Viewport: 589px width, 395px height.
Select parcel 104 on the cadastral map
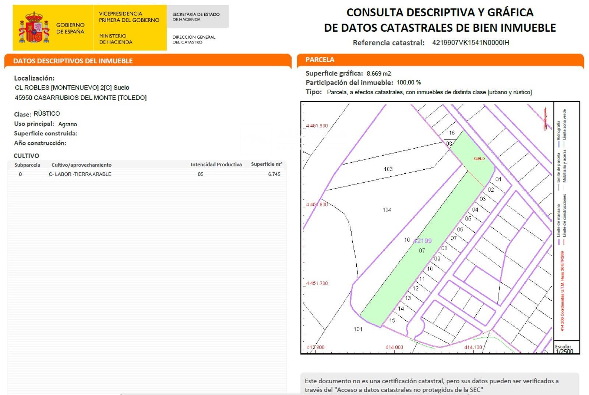pos(387,210)
